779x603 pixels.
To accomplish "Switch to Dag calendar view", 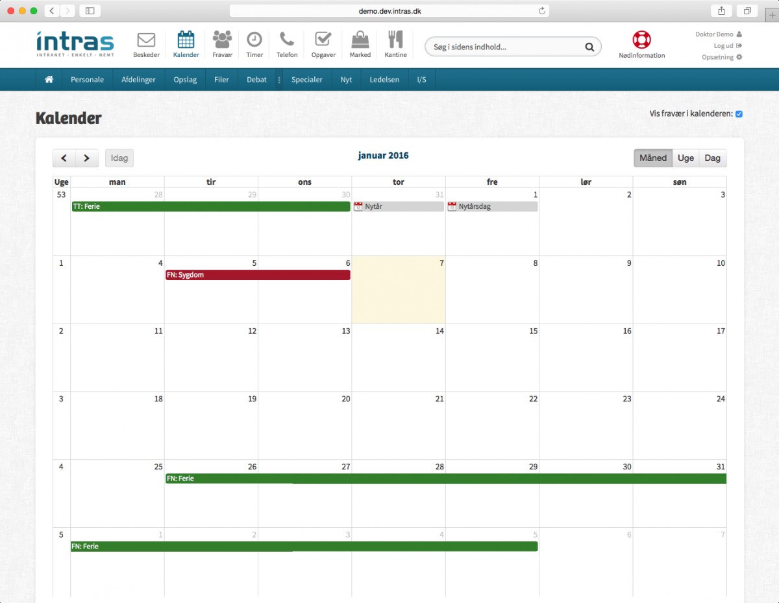I will tap(712, 158).
